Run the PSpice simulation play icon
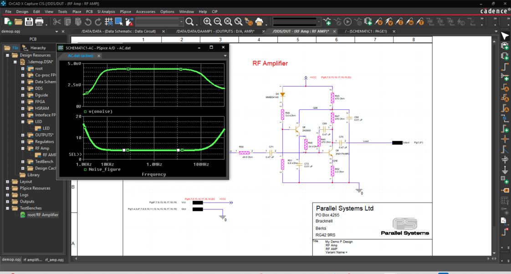 [348, 21]
